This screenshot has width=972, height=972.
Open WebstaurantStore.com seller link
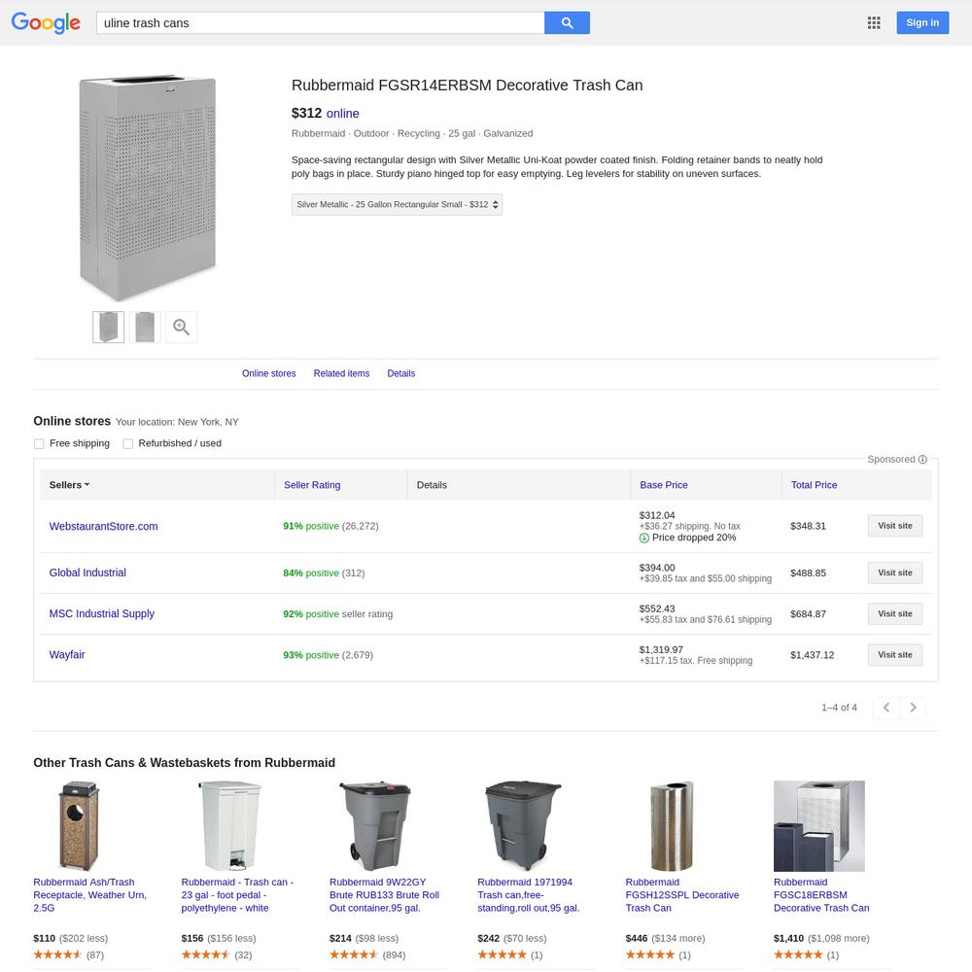click(104, 526)
